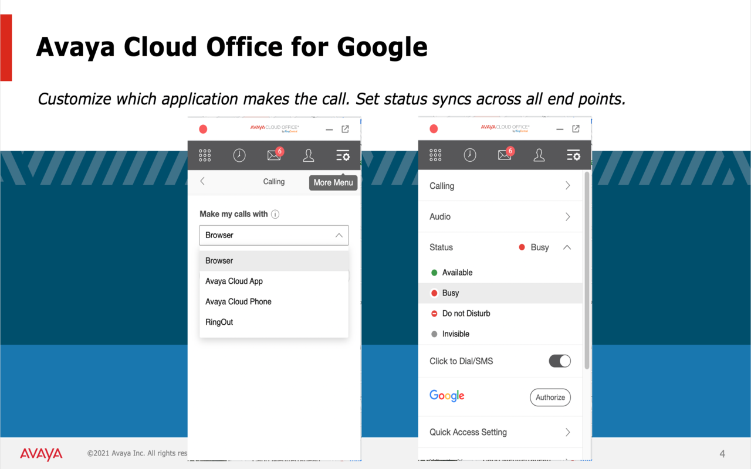
Task: Open contacts person icon in left panel
Action: 309,155
